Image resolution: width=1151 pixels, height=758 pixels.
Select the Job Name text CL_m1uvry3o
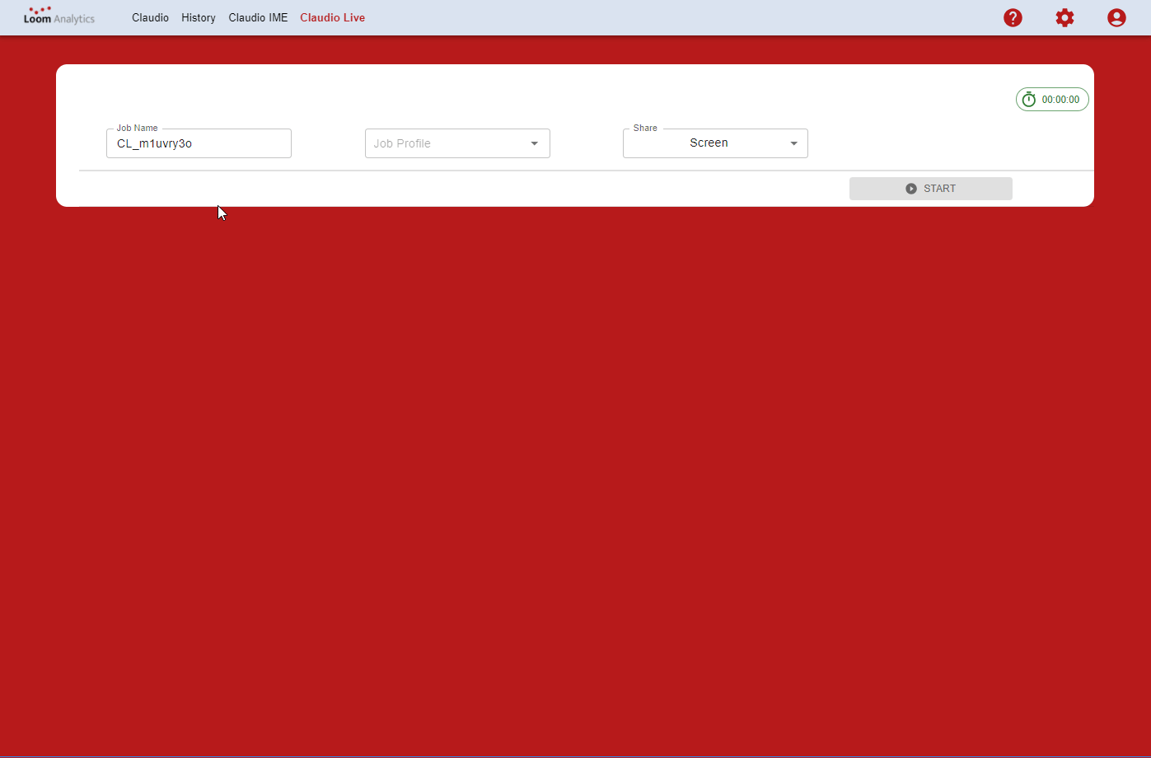pos(152,143)
